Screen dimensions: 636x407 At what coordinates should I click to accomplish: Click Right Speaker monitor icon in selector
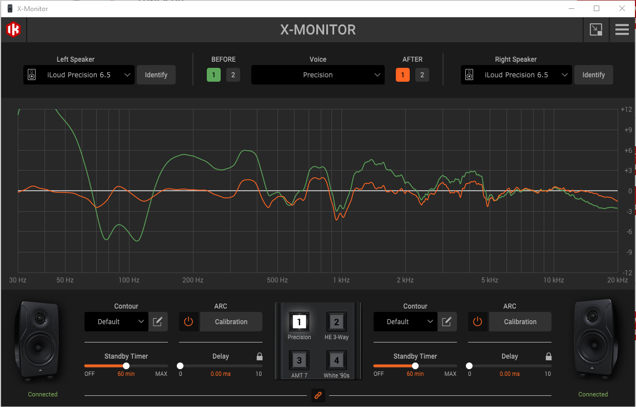pos(469,75)
